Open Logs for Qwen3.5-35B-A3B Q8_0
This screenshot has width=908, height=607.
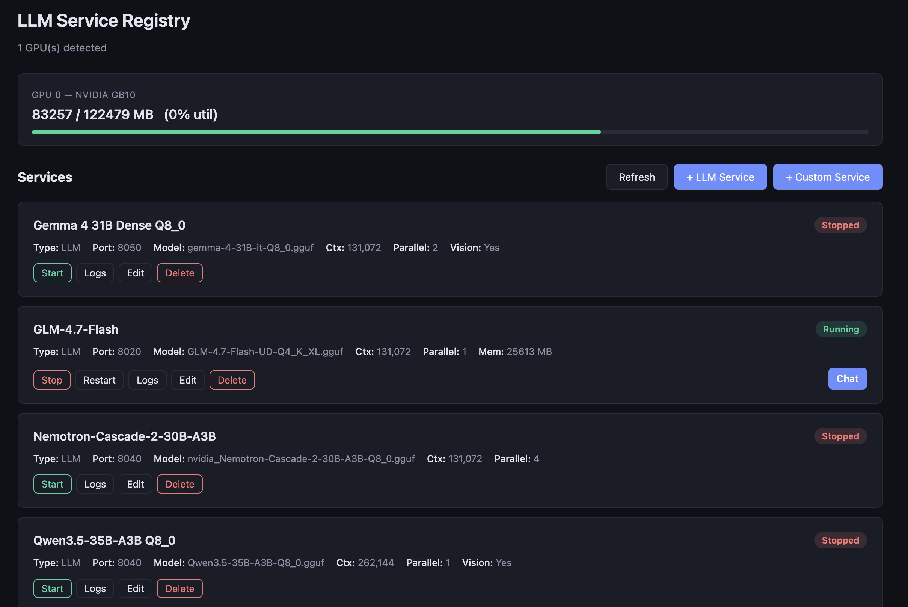point(95,589)
